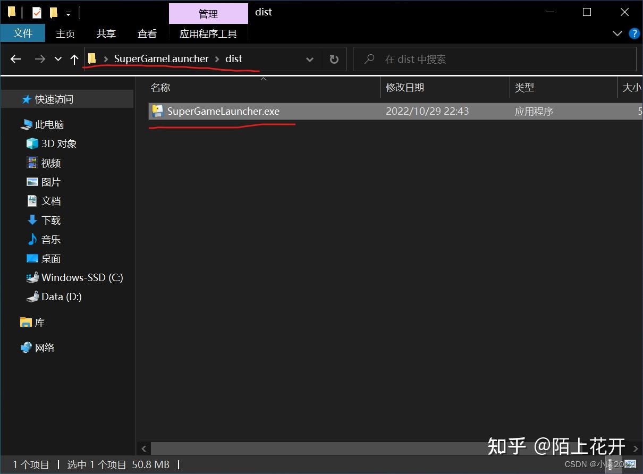Image resolution: width=643 pixels, height=474 pixels.
Task: Open the 应用程序工具 (Application Tools) tab
Action: pos(208,33)
